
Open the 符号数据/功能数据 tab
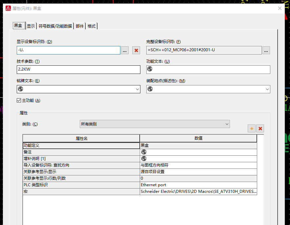[55, 26]
